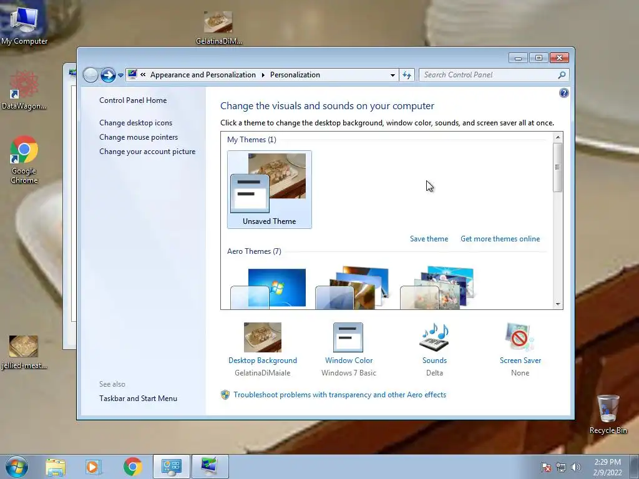
Task: Go forward with the navigation arrow
Action: [108, 75]
